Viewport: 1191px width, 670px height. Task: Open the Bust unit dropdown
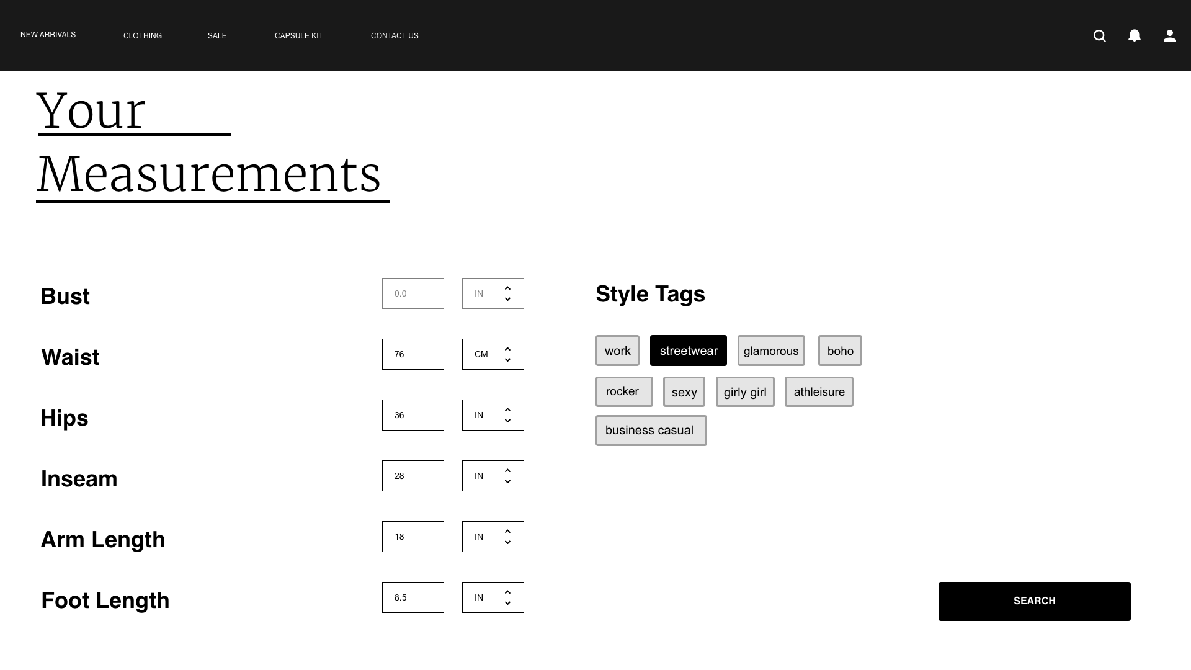[x=493, y=293]
